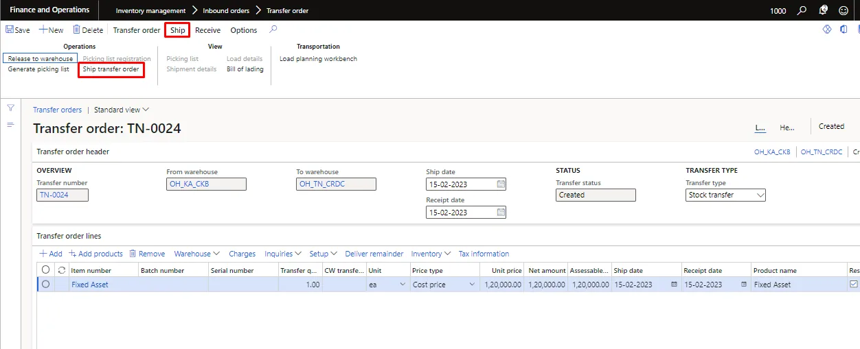Add a new transfer order line
This screenshot has height=349, width=860.
coord(51,254)
